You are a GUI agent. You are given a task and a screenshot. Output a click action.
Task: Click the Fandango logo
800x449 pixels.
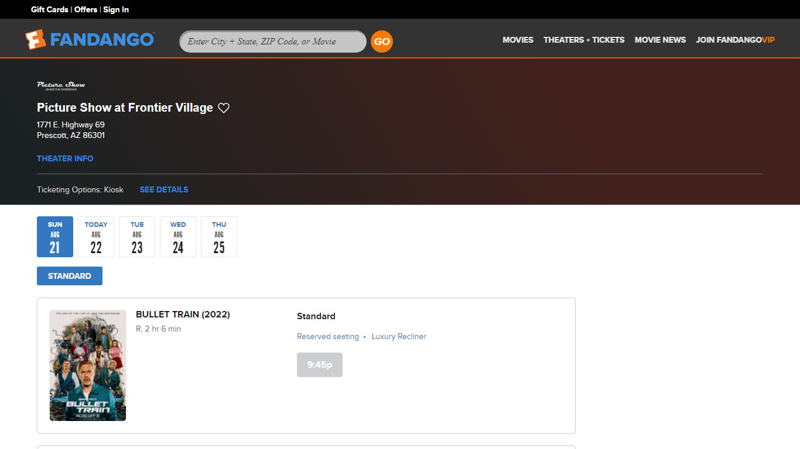pyautogui.click(x=90, y=40)
